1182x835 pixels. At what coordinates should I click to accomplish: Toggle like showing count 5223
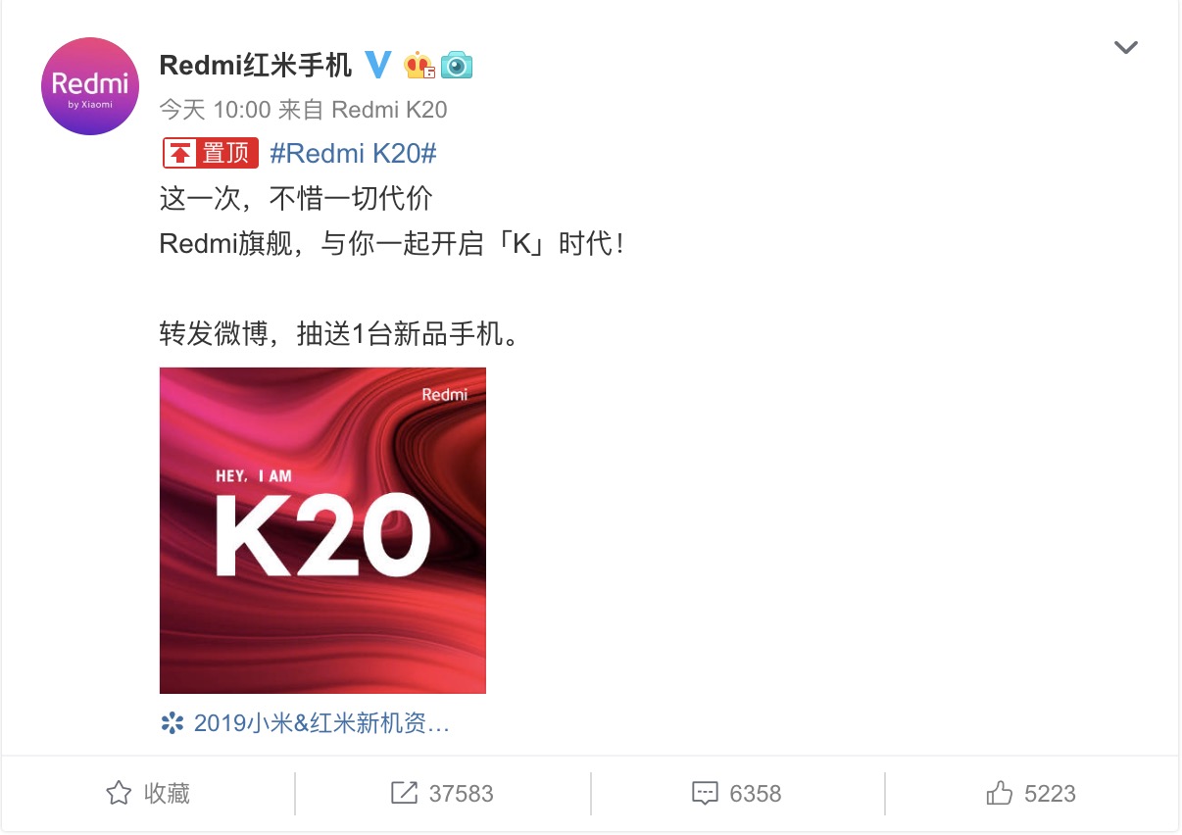pos(1031,793)
